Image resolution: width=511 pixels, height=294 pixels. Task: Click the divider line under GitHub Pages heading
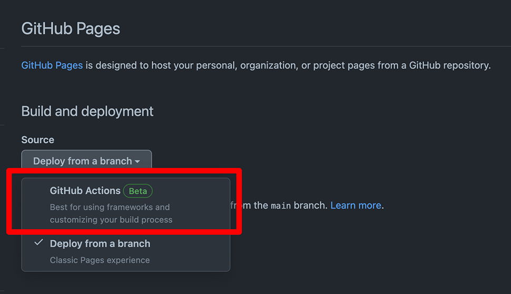tap(266, 46)
